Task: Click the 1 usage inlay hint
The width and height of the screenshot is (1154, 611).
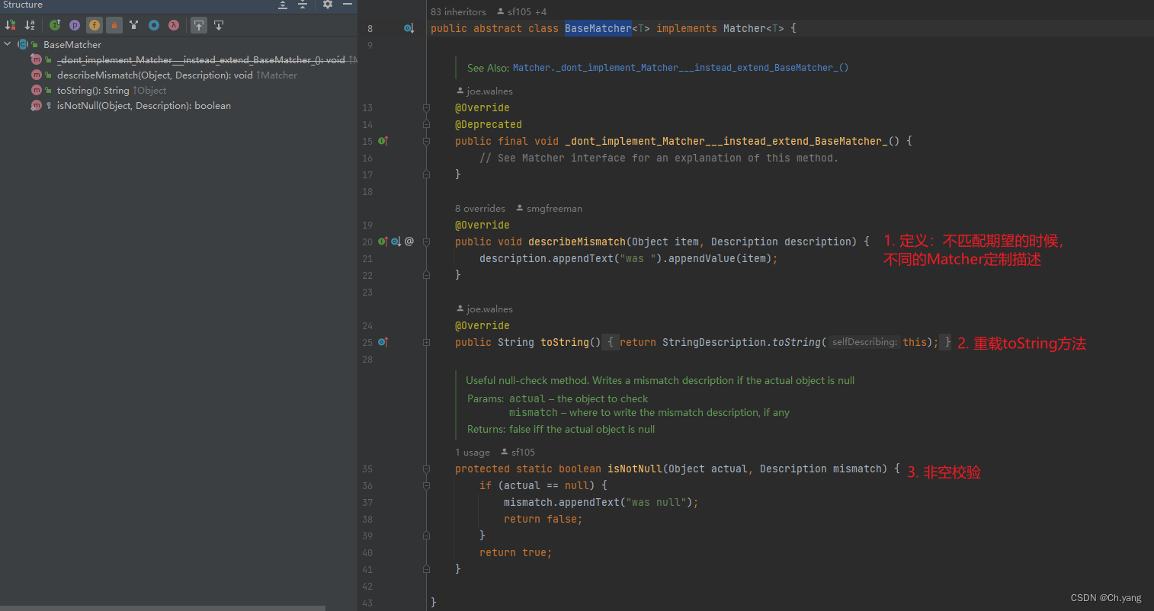Action: point(473,452)
